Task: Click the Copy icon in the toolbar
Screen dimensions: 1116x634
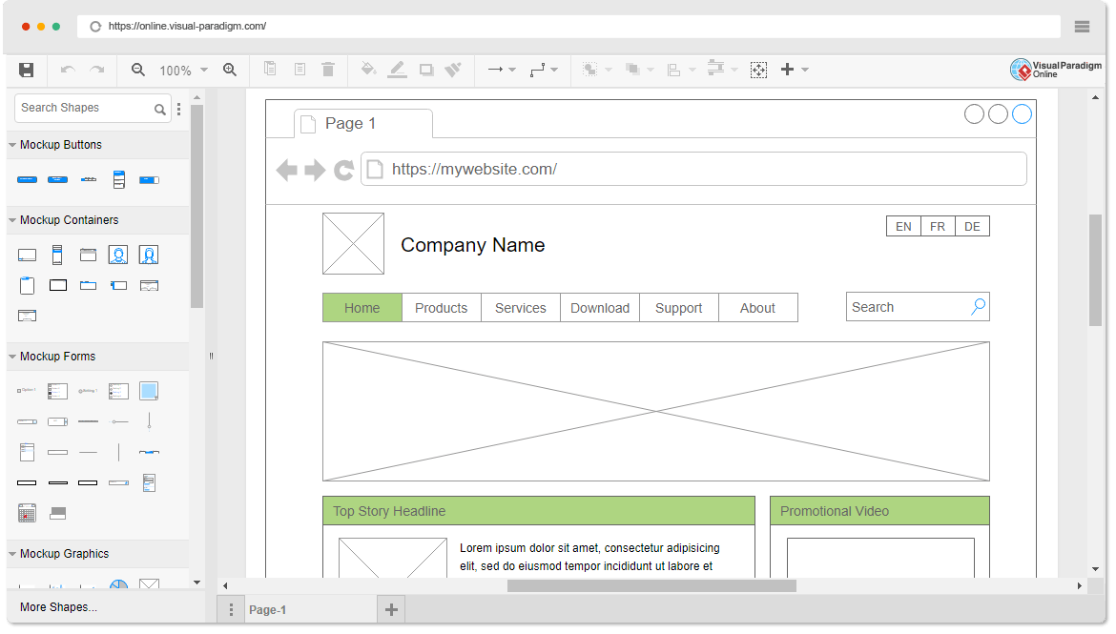Action: (270, 70)
